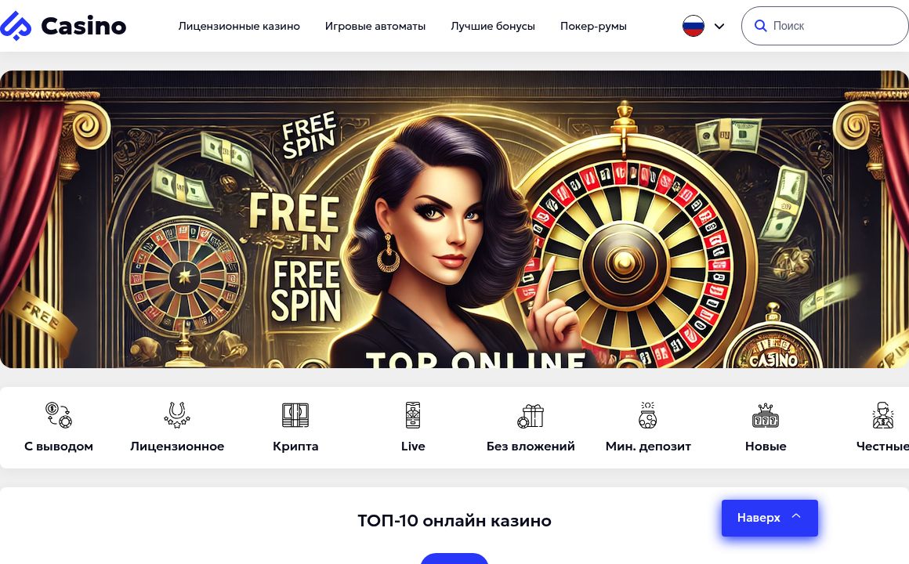Select the Мин. депозит piggy bank icon
The height and width of the screenshot is (564, 909).
(647, 415)
